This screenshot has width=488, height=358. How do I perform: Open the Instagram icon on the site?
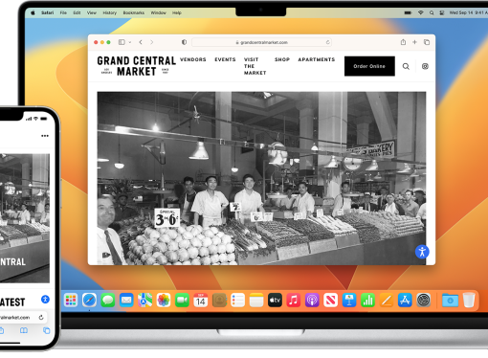[x=425, y=66]
